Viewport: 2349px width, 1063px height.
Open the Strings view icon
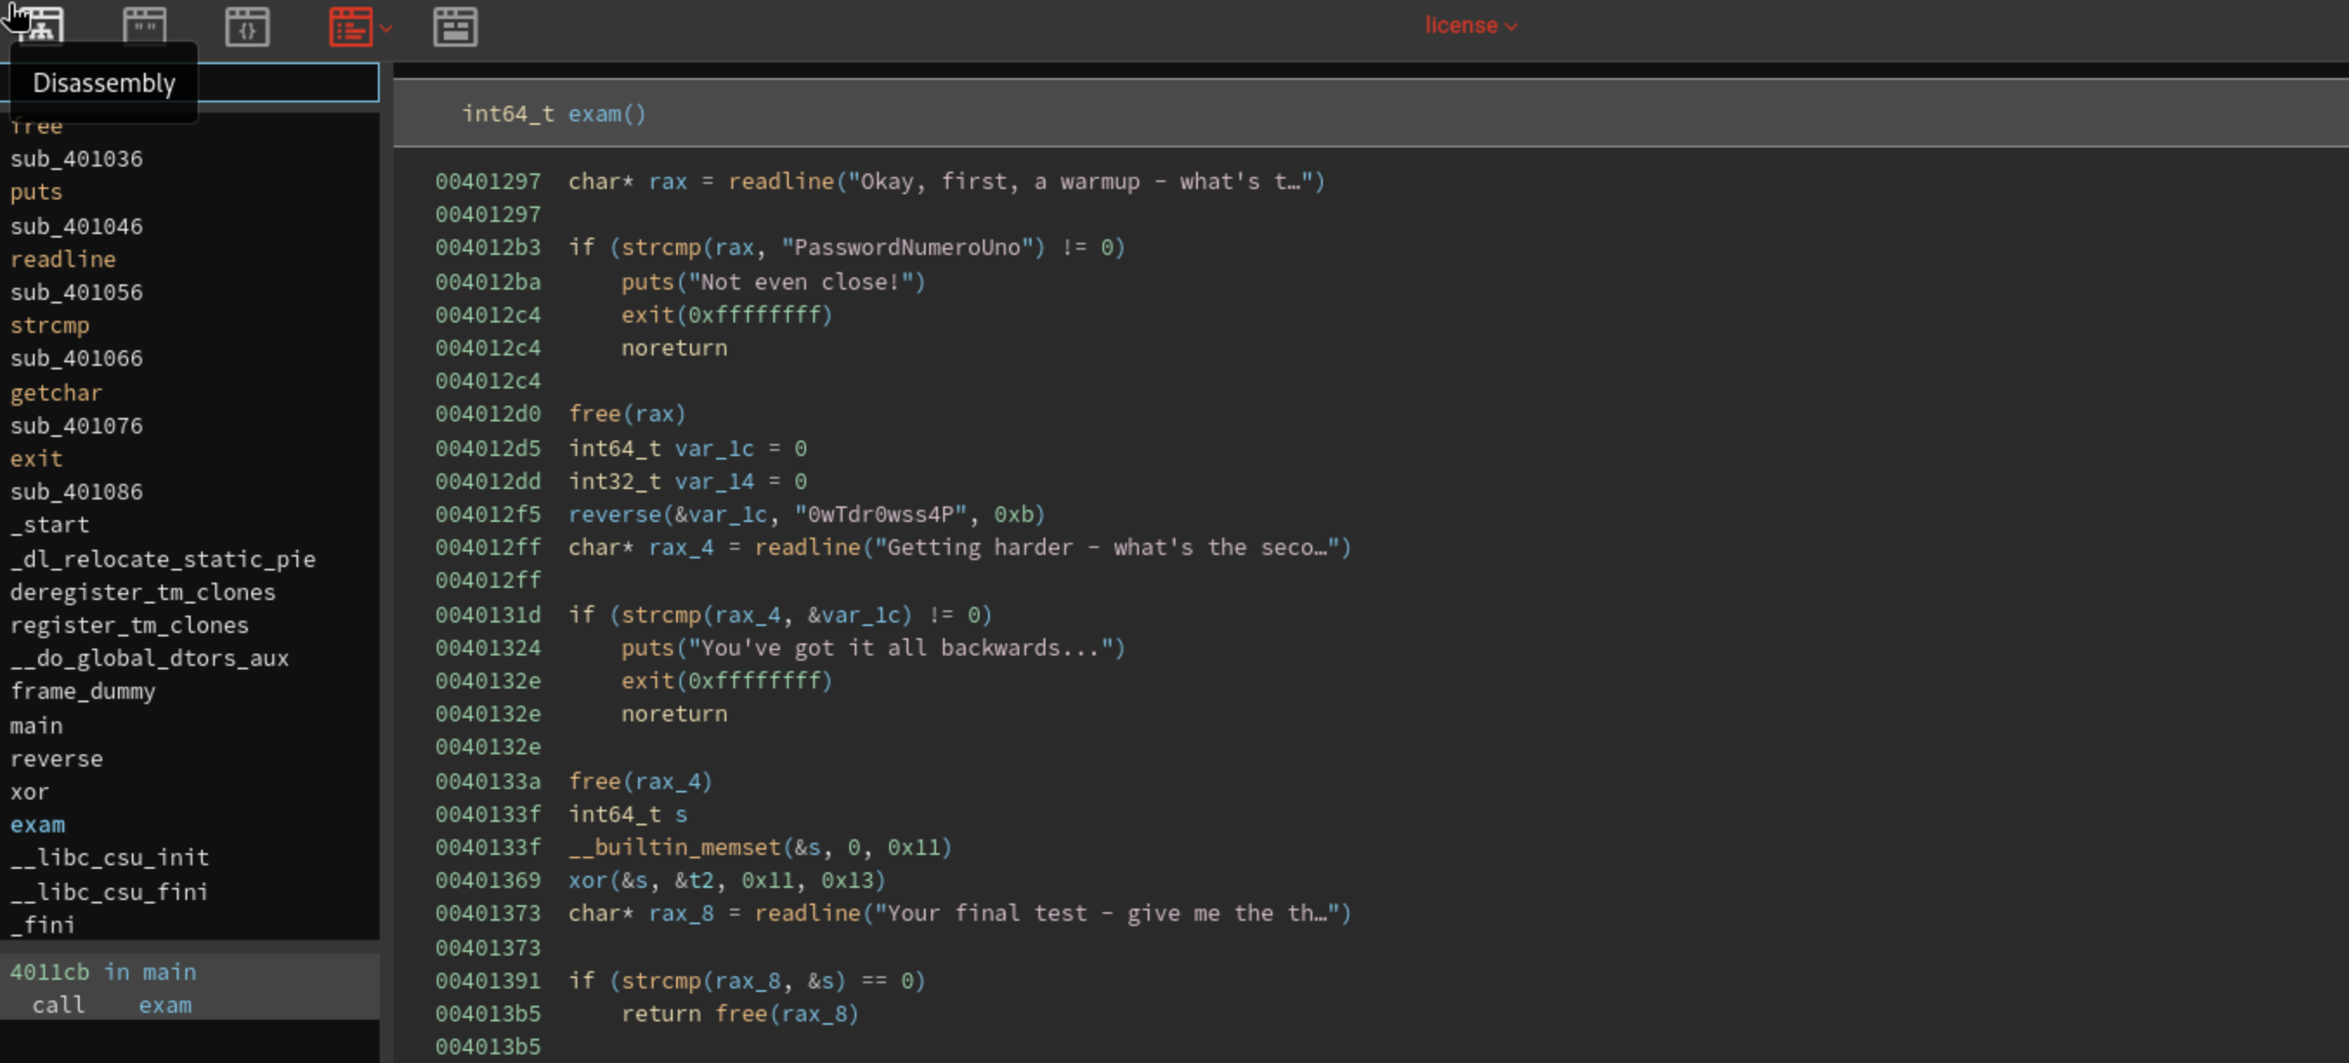coord(144,25)
